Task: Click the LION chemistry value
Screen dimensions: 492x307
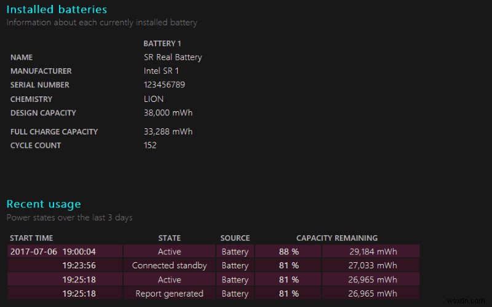Action: pos(154,99)
